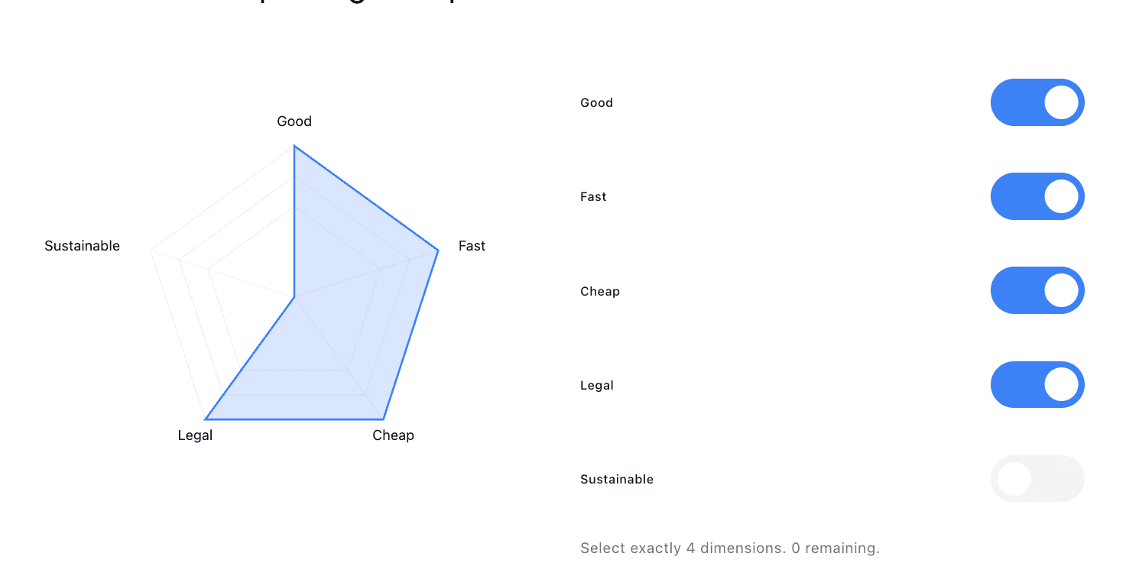Switch off the Cheap toggle

(1037, 290)
